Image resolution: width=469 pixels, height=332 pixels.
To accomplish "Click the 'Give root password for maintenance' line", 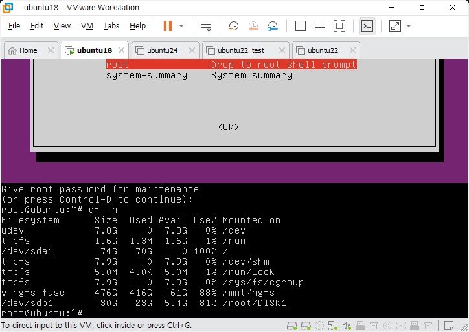I will pos(100,189).
